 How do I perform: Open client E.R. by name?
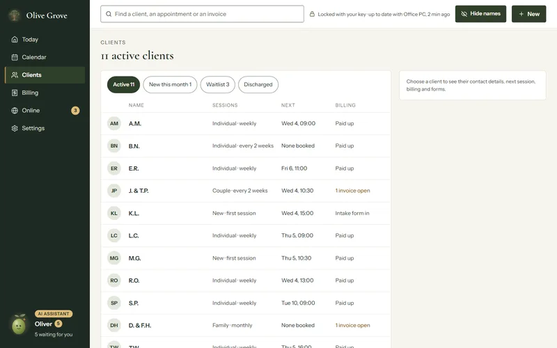click(134, 168)
